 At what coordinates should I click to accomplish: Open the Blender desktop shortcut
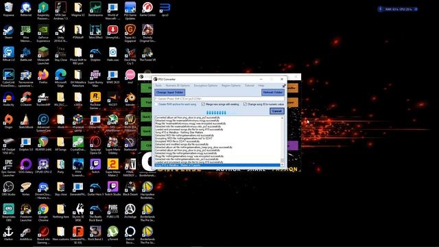pos(130,99)
